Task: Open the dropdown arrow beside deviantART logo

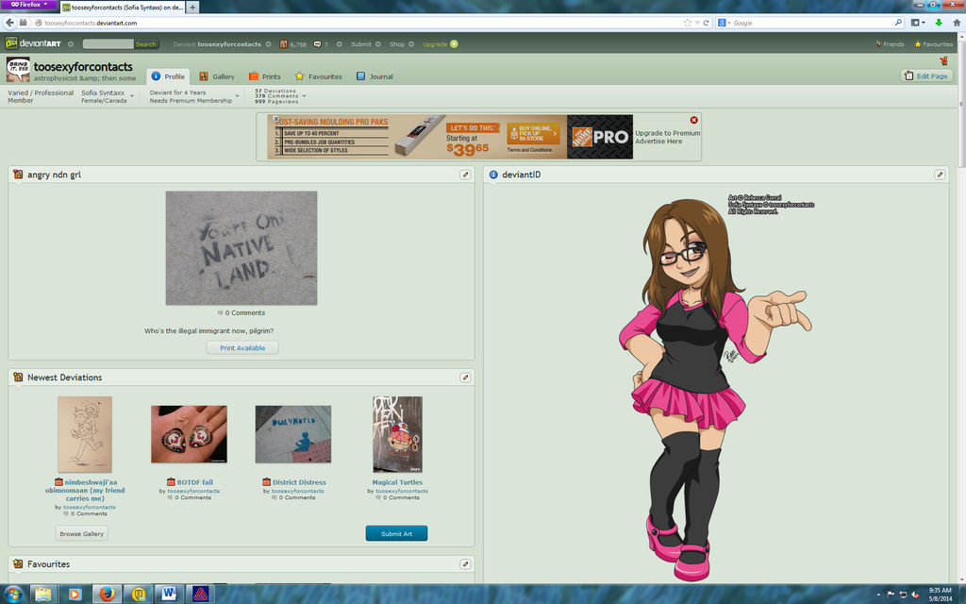Action: pos(70,43)
